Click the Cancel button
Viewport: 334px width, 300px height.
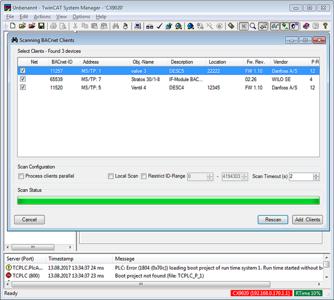click(x=29, y=219)
